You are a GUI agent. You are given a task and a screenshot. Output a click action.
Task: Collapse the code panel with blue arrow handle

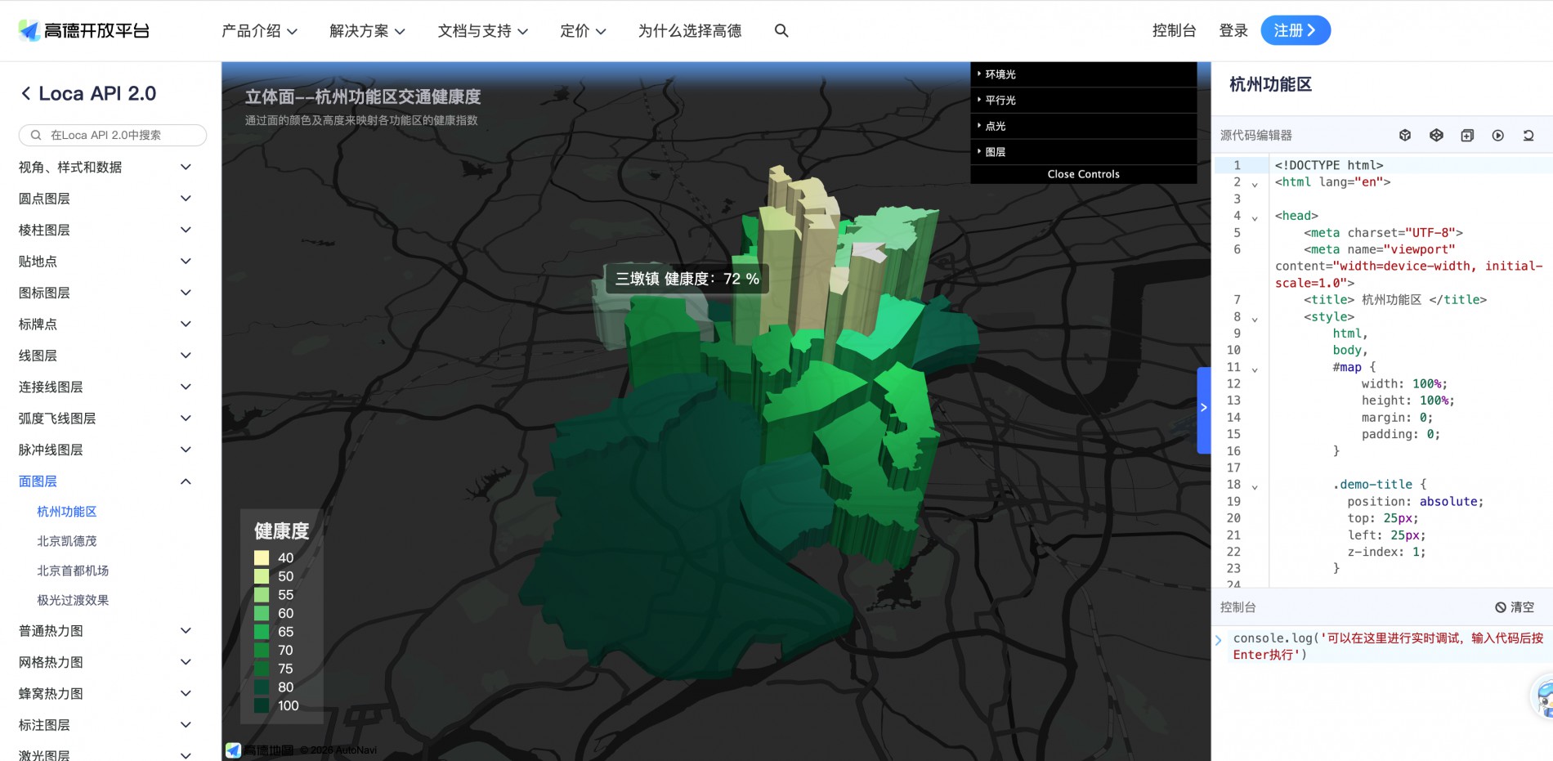(1203, 408)
